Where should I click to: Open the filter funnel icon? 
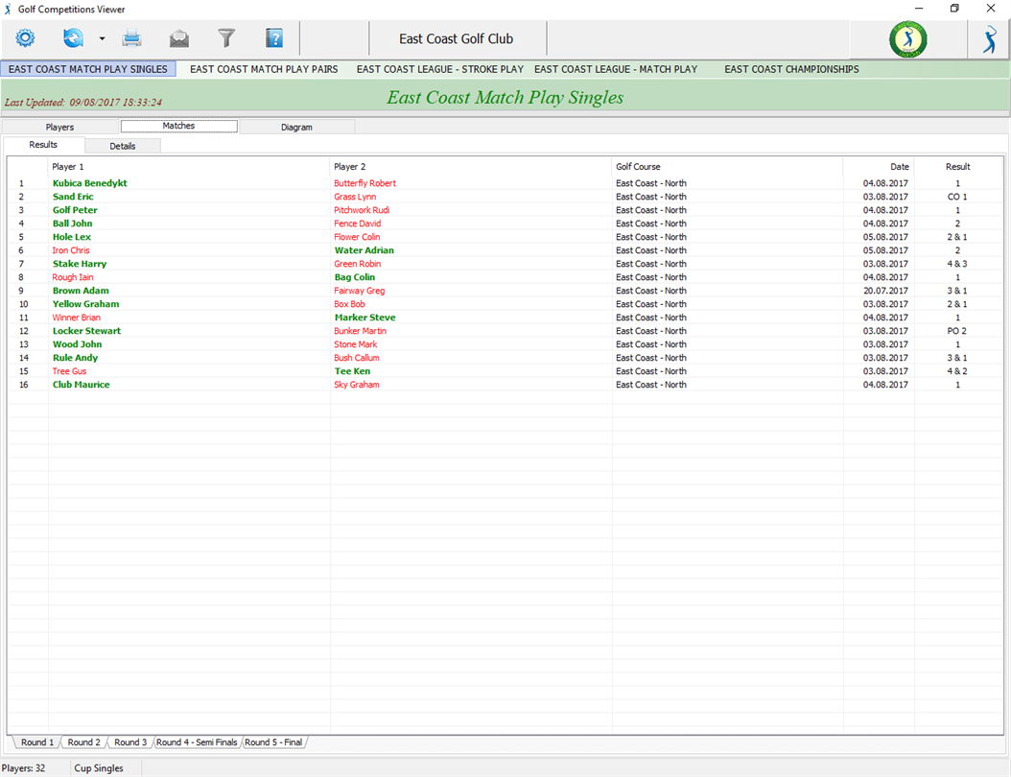[226, 38]
